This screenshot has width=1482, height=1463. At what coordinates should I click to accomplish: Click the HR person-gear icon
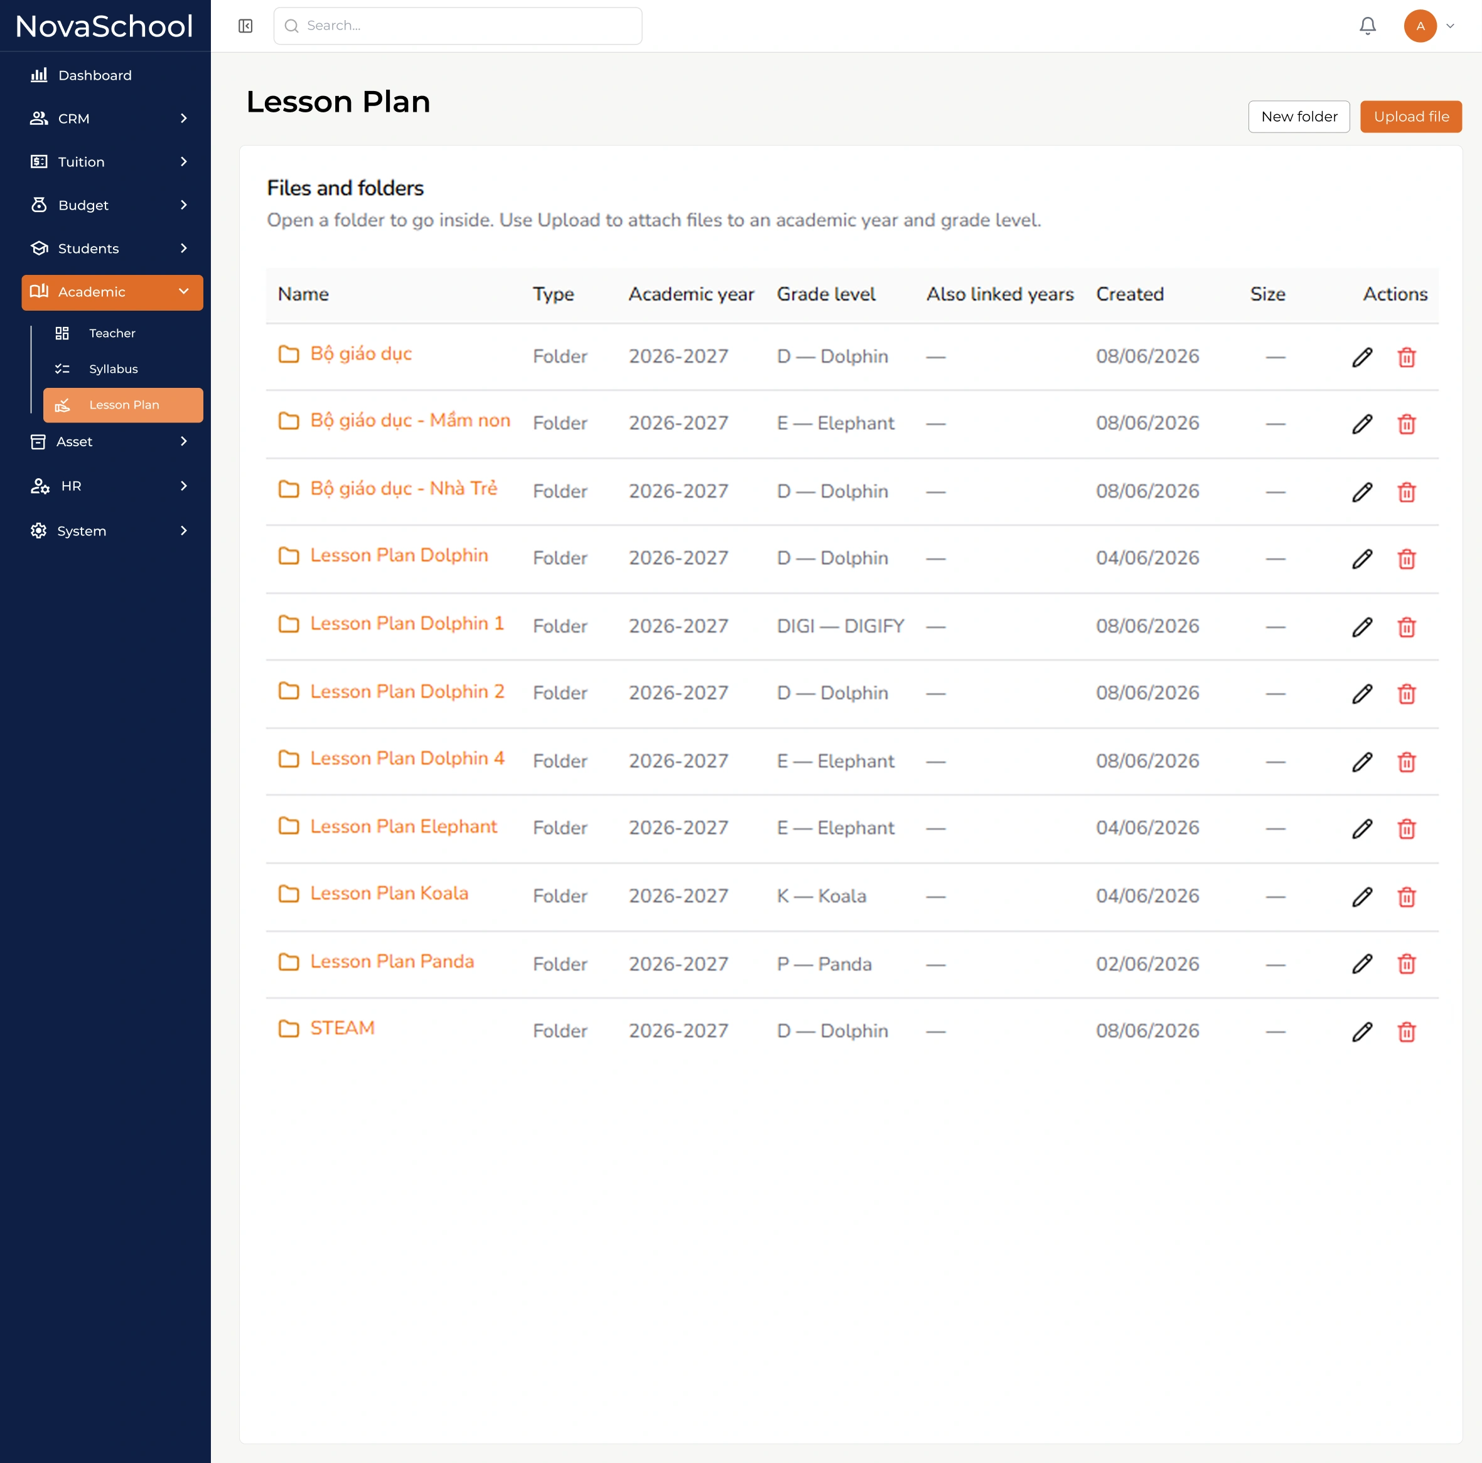click(x=40, y=486)
